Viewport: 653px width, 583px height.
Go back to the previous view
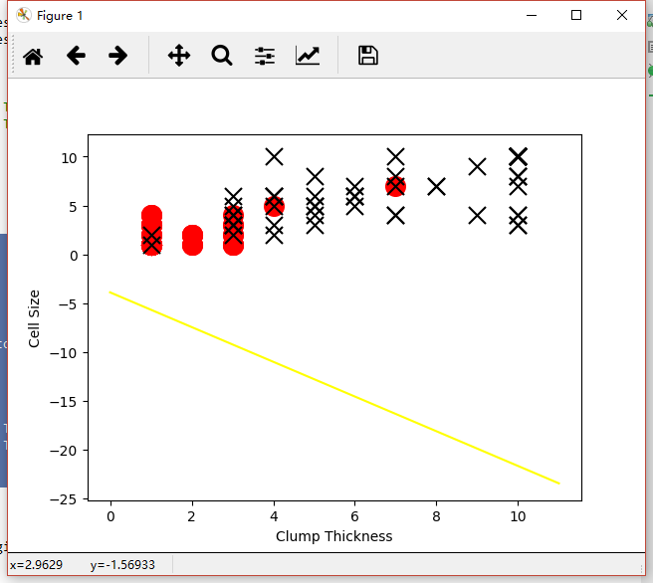click(x=76, y=56)
